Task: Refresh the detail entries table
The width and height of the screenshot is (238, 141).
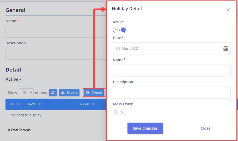Action: click(x=53, y=92)
